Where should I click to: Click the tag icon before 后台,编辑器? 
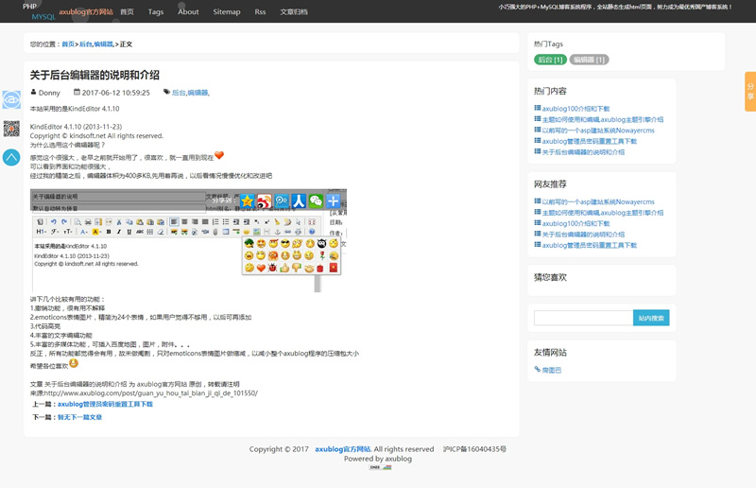[166, 92]
